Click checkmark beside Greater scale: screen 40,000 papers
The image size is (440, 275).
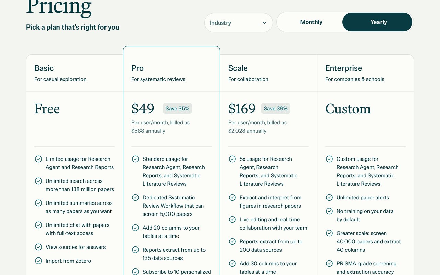329,233
